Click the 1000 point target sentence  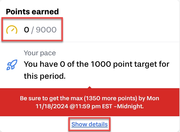[96, 70]
